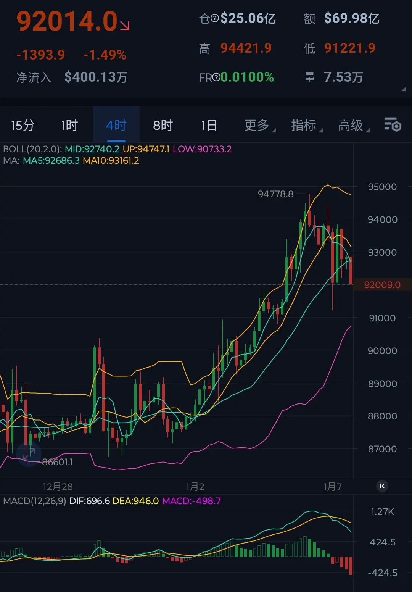Tap the -424.5 MACD axis label
Viewport: 412px width, 592px height.
[383, 573]
